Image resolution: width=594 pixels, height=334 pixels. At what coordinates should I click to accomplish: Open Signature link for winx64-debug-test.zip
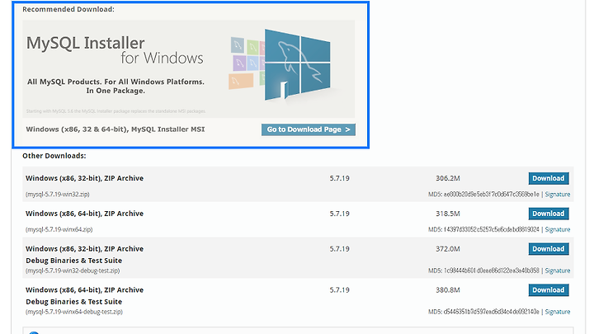pos(557,312)
